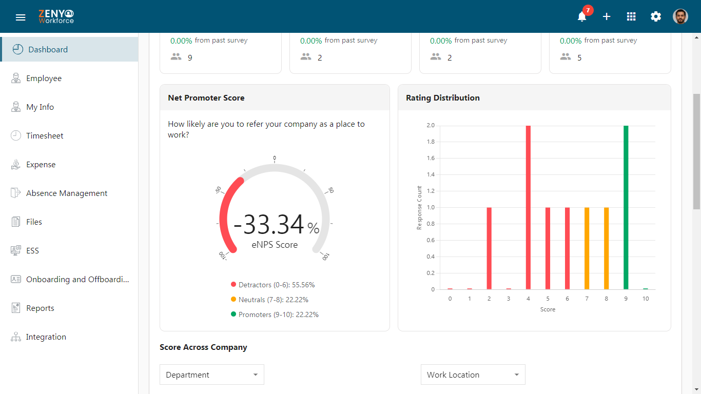Toggle the Neutrals (7-8) legend entry

269,300
